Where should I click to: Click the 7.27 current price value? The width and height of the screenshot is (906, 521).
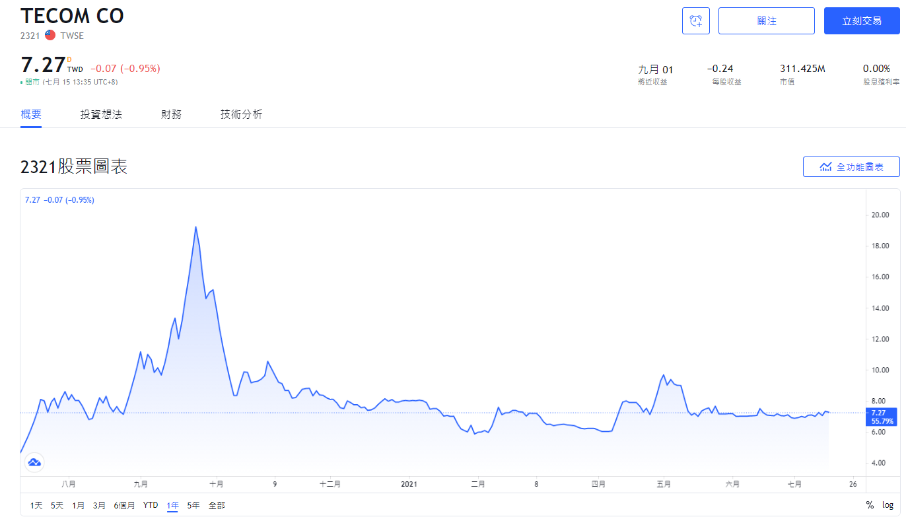coord(42,65)
